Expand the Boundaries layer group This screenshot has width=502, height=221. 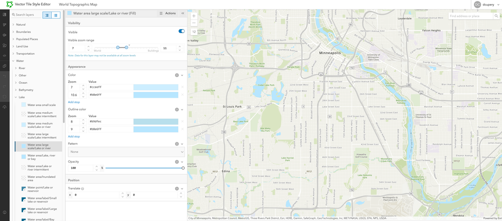pyautogui.click(x=13, y=32)
